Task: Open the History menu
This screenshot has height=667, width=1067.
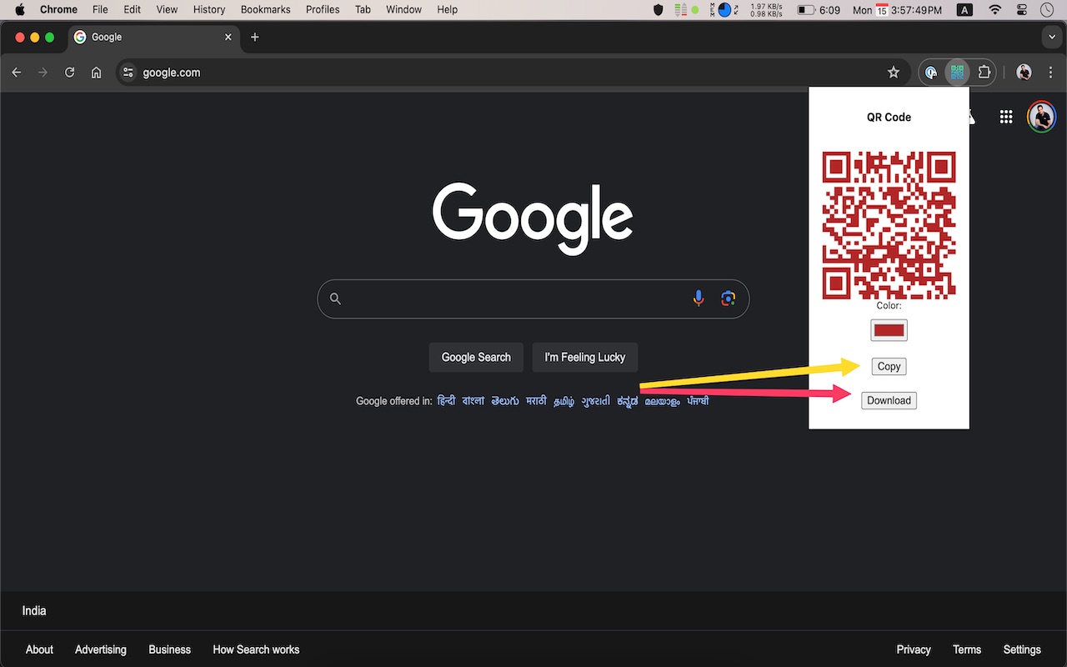Action: point(209,10)
